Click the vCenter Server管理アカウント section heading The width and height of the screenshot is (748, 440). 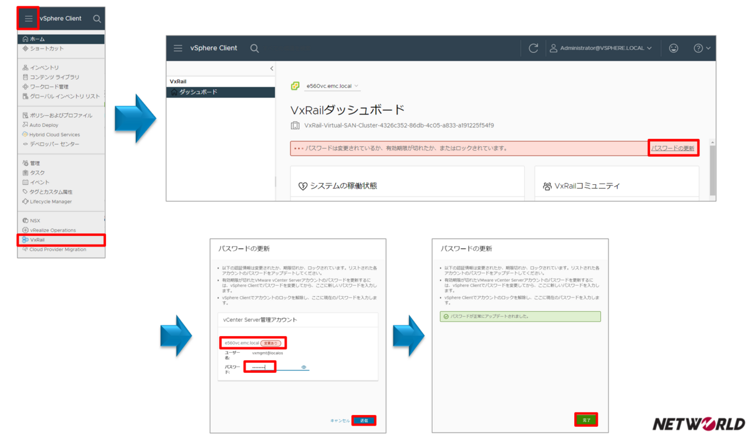[260, 319]
